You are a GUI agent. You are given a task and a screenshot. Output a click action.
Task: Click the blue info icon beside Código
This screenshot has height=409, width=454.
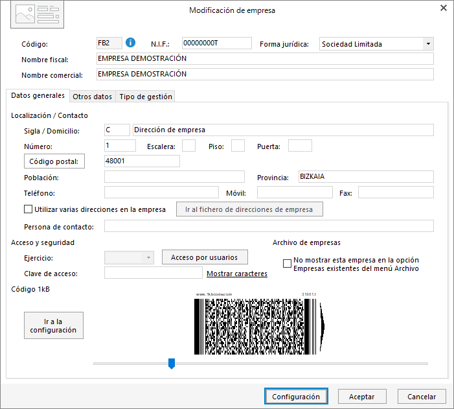(130, 43)
